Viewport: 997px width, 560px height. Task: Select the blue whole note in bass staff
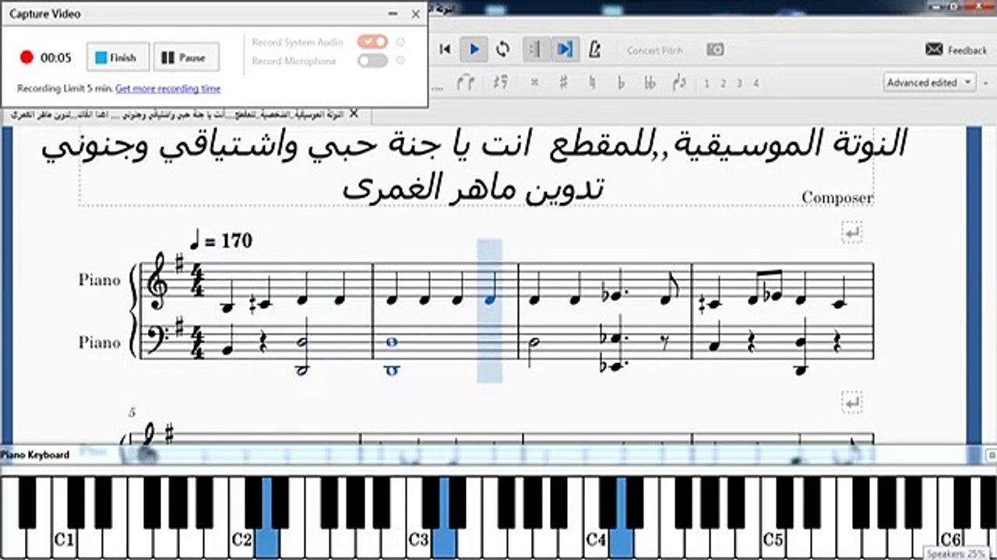[393, 341]
